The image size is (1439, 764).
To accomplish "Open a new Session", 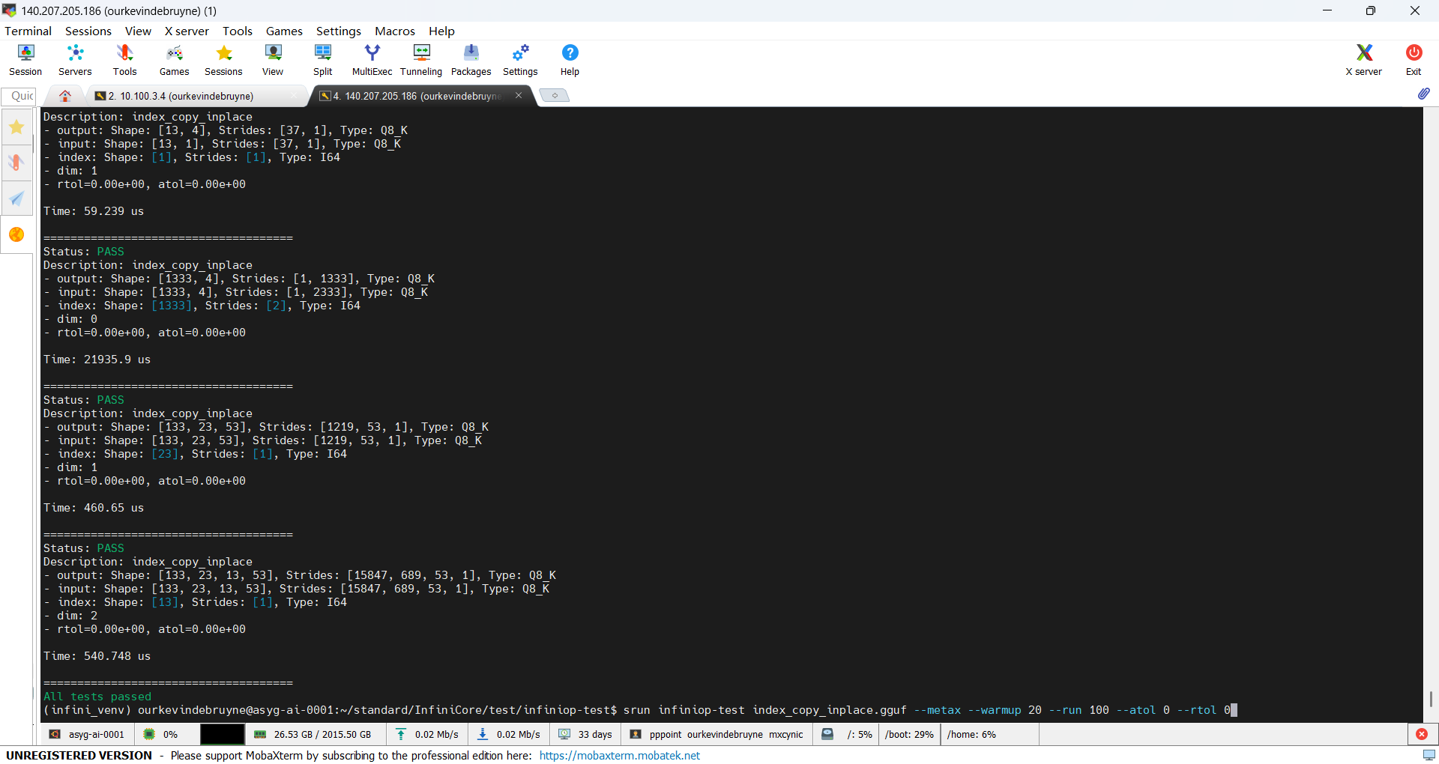I will [x=25, y=59].
